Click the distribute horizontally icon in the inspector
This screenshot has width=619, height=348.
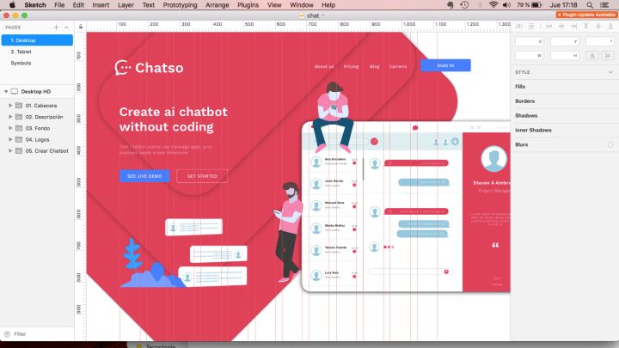(x=519, y=26)
